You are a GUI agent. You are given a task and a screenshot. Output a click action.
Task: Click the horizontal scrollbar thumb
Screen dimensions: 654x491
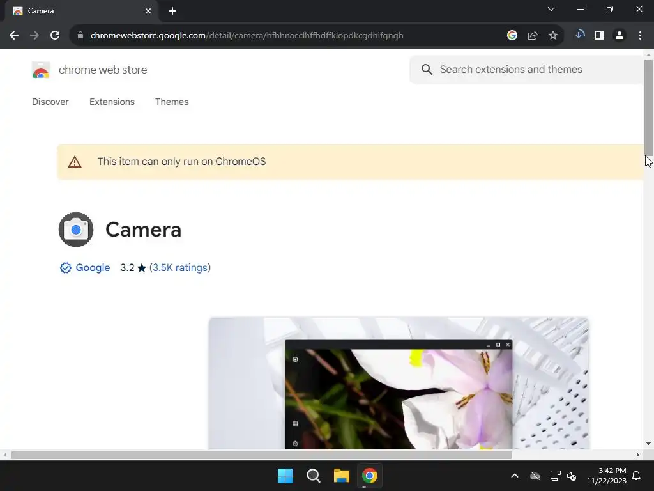point(261,455)
